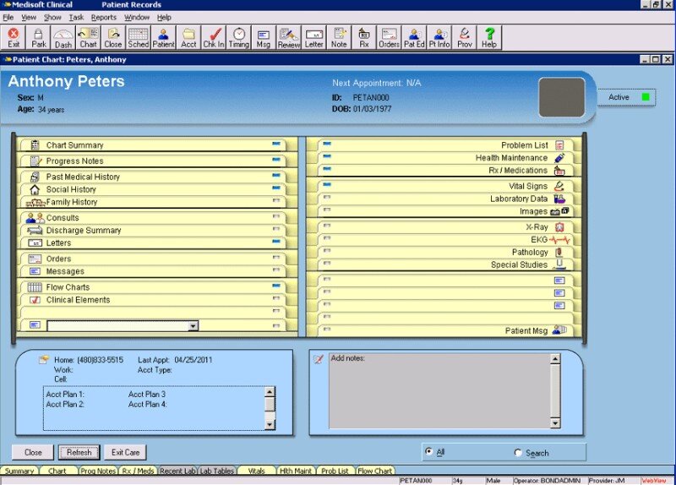Viewport: 676px width, 485px height.
Task: Click the Rx prescription toolbar icon
Action: point(364,37)
